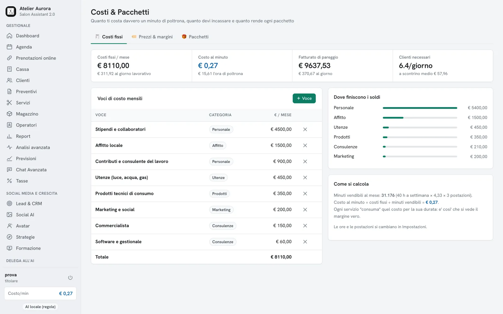Open the Strategie compass icon

[9, 237]
